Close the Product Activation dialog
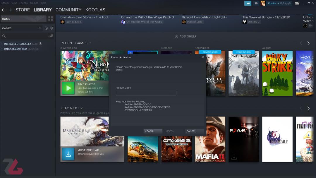This screenshot has width=316, height=178. (203, 57)
